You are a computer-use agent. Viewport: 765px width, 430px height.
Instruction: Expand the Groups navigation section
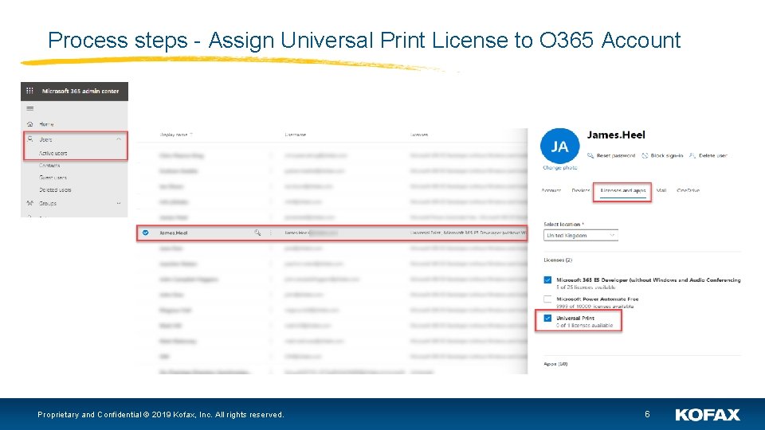point(119,203)
